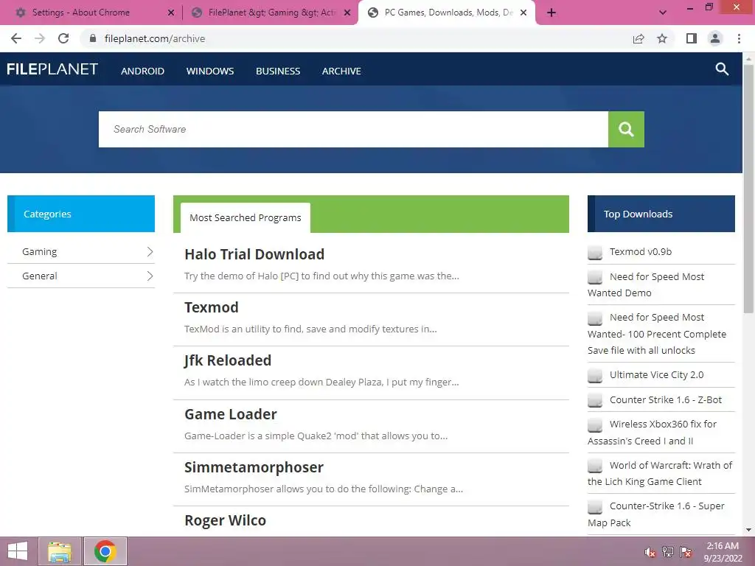Click the Wireless Xbox360 fix icon
The height and width of the screenshot is (566, 755).
[595, 425]
